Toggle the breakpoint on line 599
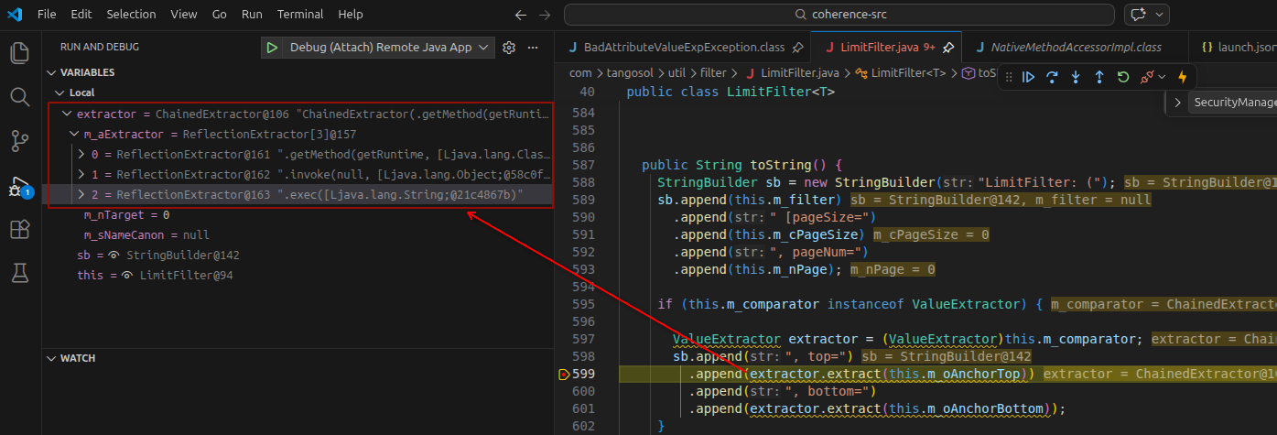The image size is (1277, 435). (564, 375)
